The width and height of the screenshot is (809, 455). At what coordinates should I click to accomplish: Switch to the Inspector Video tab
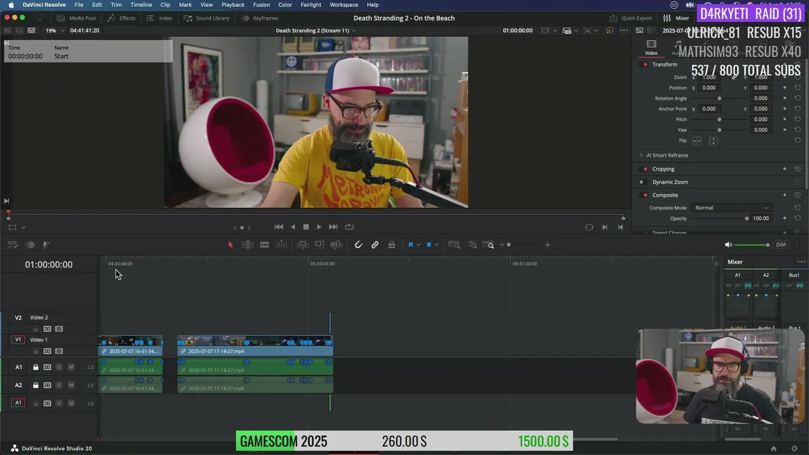651,47
